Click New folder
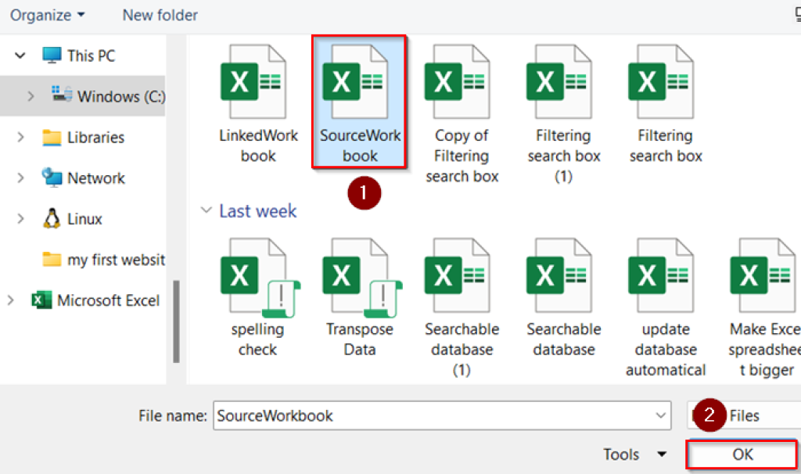The width and height of the screenshot is (801, 474). (160, 14)
